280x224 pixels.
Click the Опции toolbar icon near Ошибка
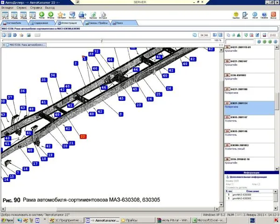click(245, 15)
